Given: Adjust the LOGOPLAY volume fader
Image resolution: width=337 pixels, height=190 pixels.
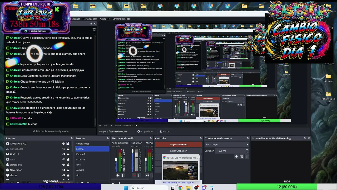Looking at the screenshot, I should [x=132, y=151].
